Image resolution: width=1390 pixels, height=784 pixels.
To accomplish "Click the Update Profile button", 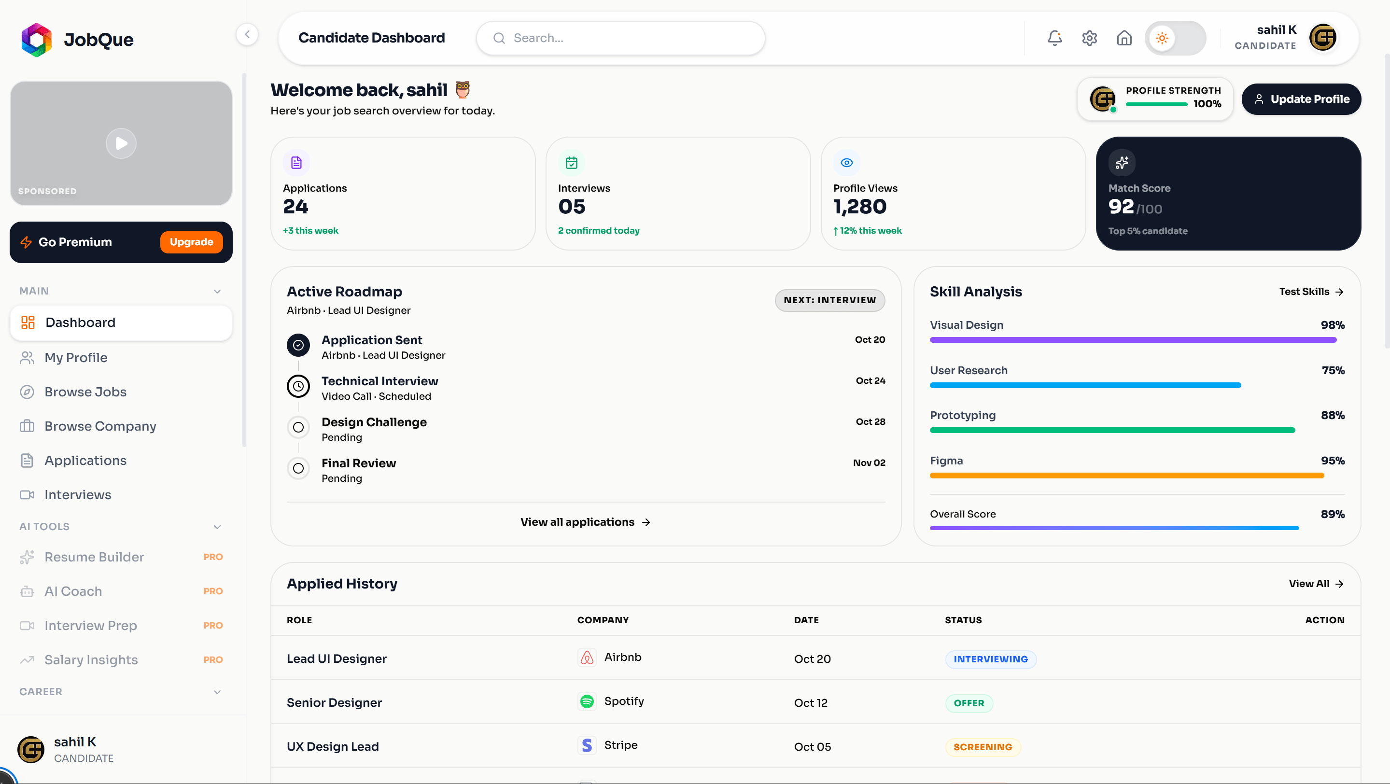I will coord(1301,99).
